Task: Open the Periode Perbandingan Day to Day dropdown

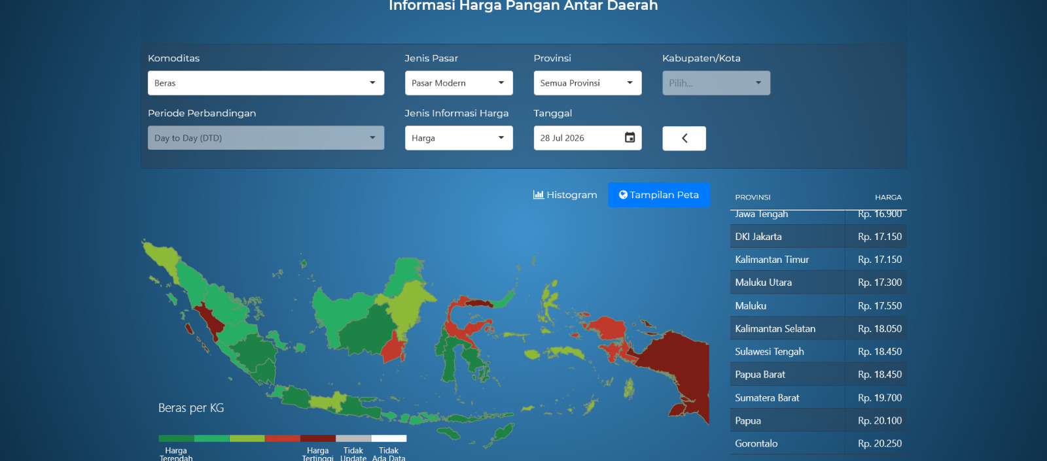Action: tap(266, 138)
